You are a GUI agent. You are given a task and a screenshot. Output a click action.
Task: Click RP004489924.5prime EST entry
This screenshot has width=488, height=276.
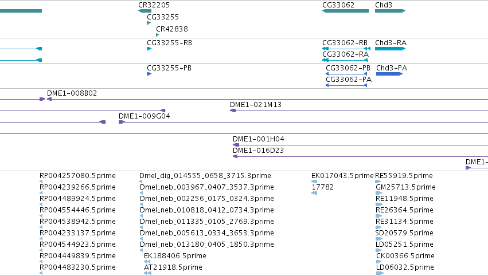77,199
